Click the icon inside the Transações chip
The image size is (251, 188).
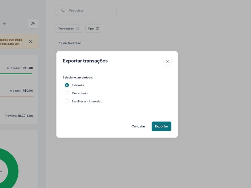coord(77,29)
